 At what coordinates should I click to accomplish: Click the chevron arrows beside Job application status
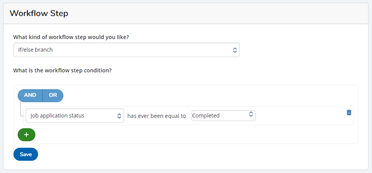tap(120, 116)
